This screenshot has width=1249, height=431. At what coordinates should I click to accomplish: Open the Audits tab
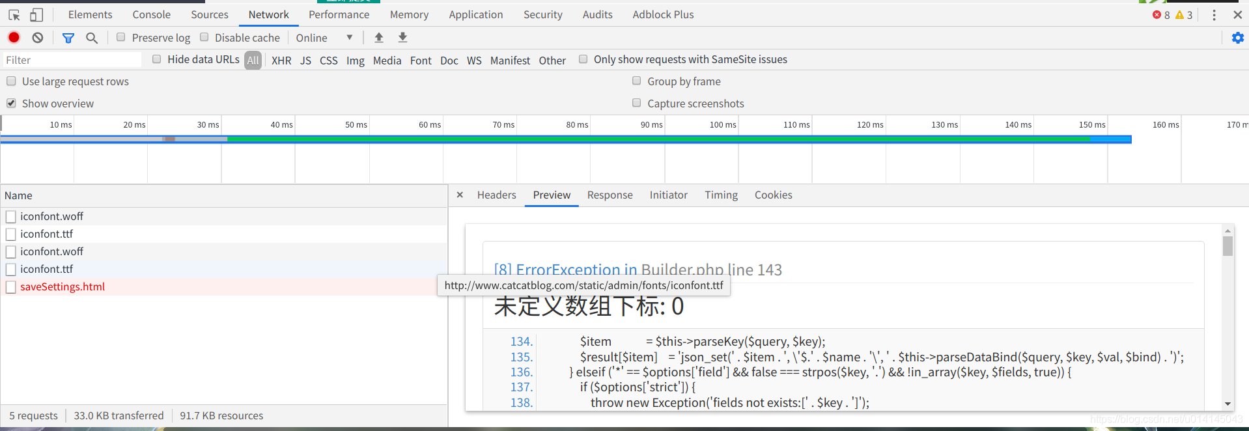[597, 14]
